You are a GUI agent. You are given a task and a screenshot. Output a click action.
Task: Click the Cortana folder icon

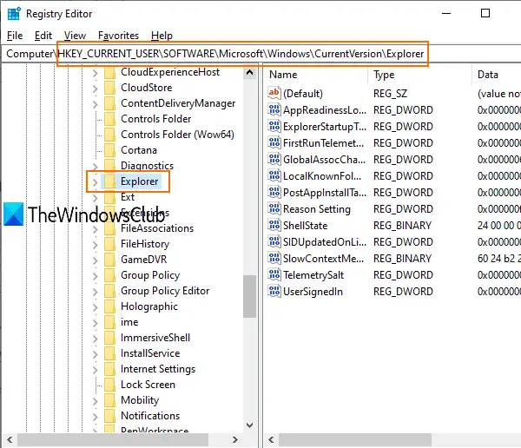coord(110,150)
